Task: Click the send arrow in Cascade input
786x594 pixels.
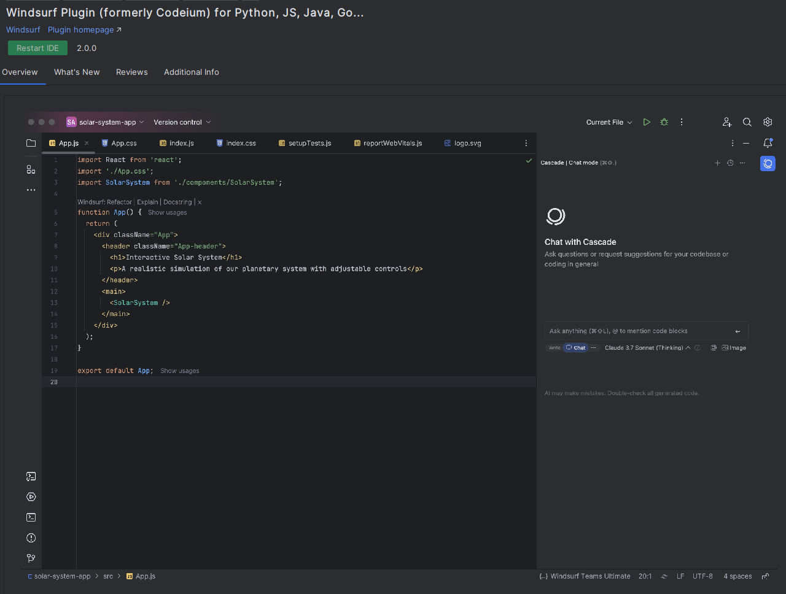Action: [x=737, y=331]
